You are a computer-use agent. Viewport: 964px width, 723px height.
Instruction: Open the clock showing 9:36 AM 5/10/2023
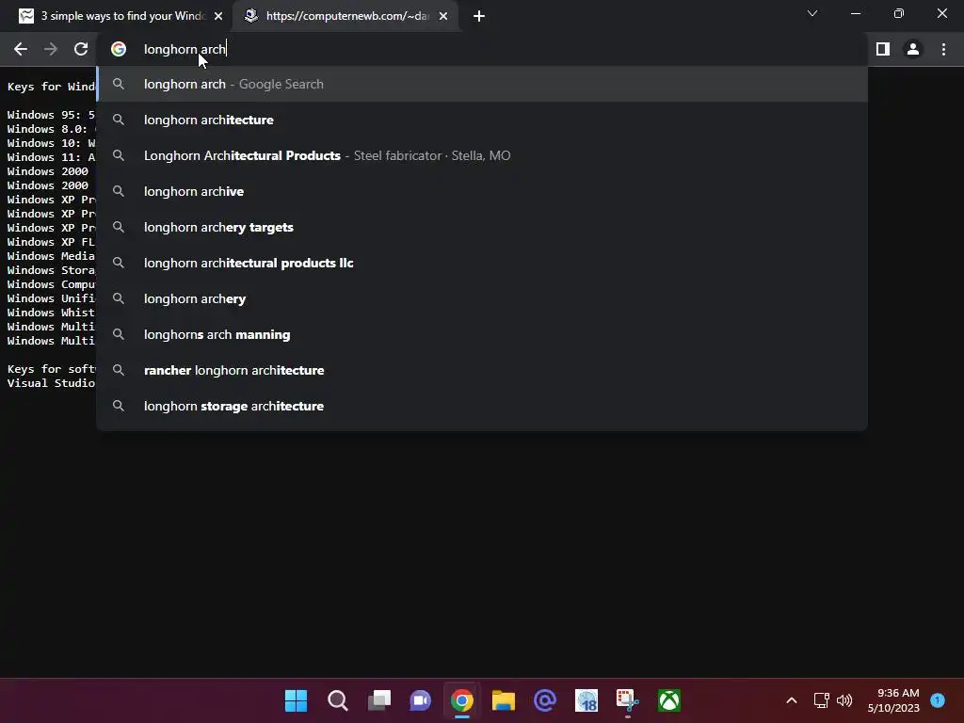click(x=893, y=700)
